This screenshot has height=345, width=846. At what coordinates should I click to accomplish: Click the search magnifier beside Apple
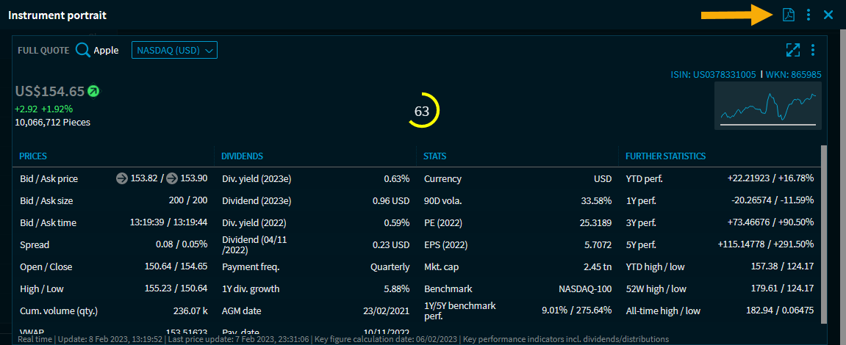point(83,50)
